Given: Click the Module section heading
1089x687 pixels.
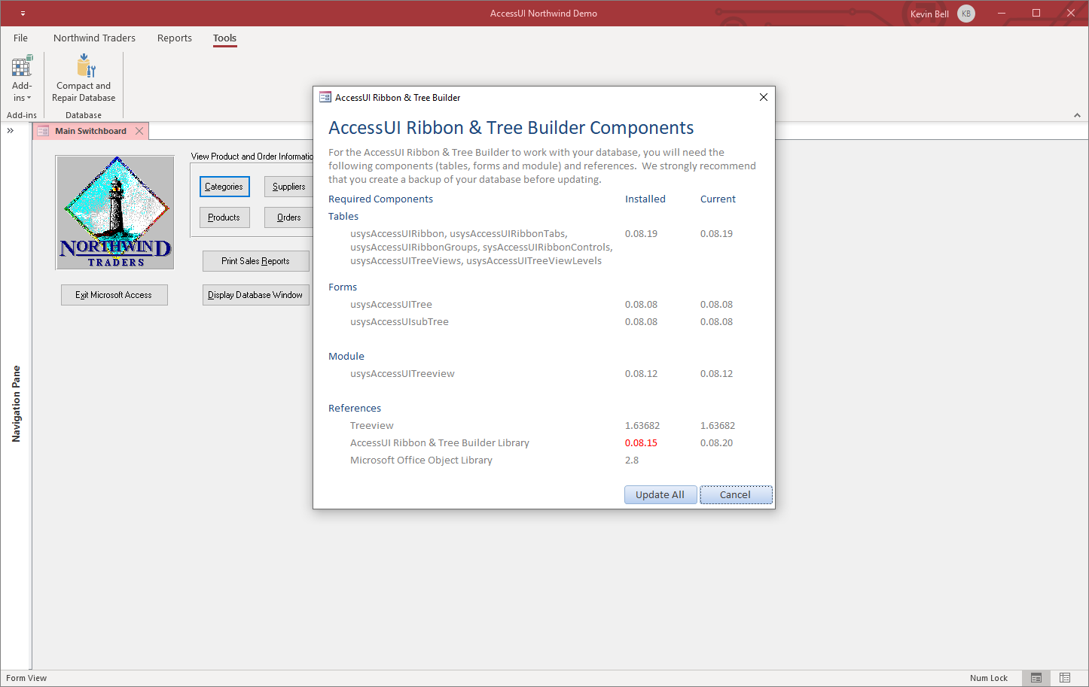Looking at the screenshot, I should click(x=346, y=356).
